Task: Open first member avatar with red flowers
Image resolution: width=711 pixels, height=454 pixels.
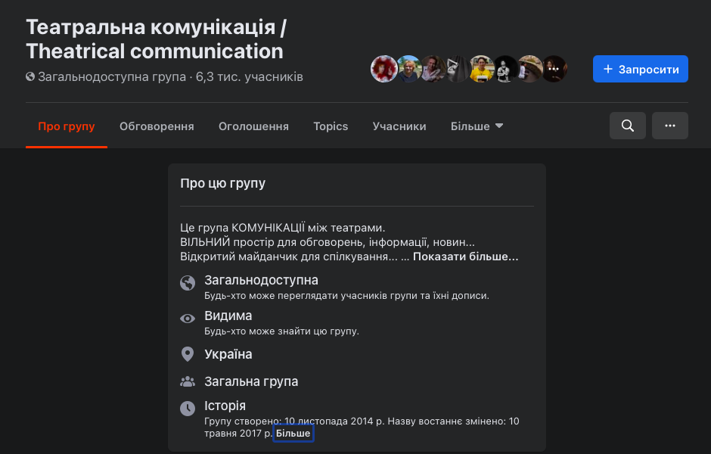Action: tap(383, 69)
